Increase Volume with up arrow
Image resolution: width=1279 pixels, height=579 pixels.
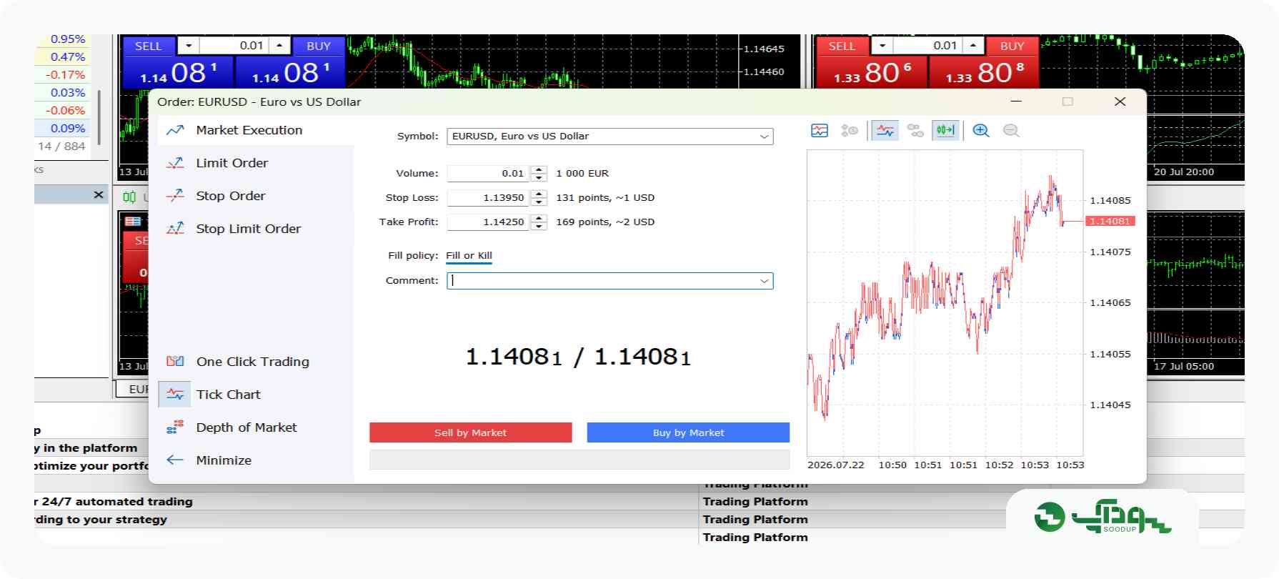click(539, 170)
